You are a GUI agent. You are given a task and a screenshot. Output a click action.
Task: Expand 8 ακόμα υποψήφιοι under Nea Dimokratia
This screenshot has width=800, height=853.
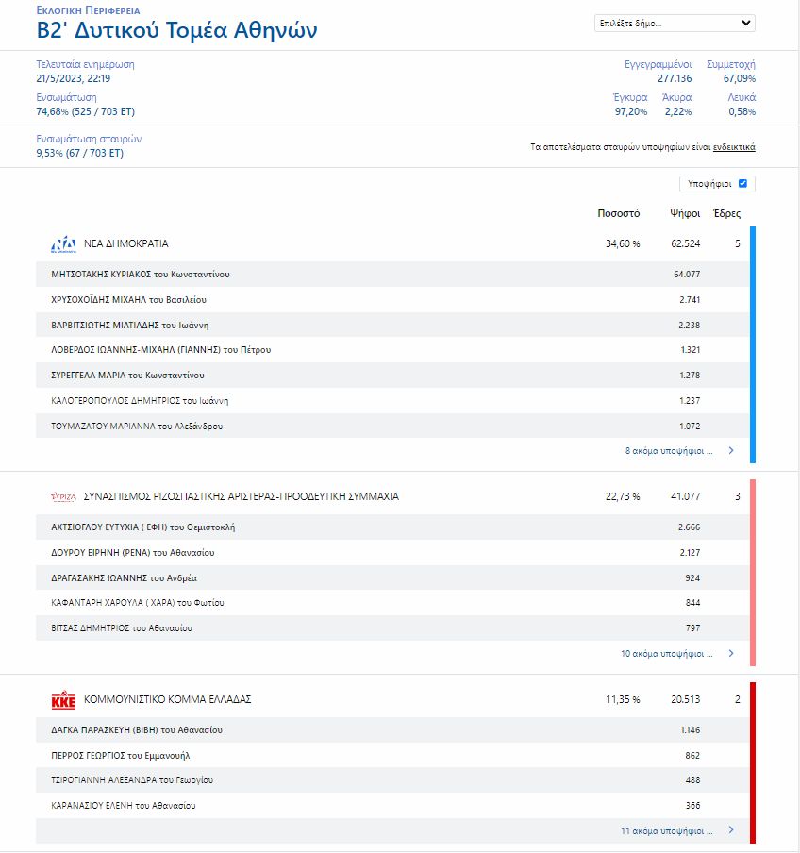(669, 451)
